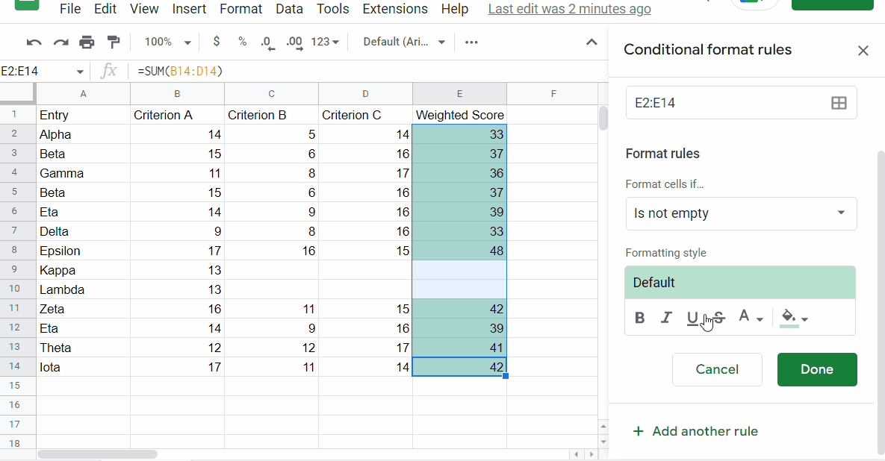
Task: Toggle bold in formatting style
Action: [640, 318]
